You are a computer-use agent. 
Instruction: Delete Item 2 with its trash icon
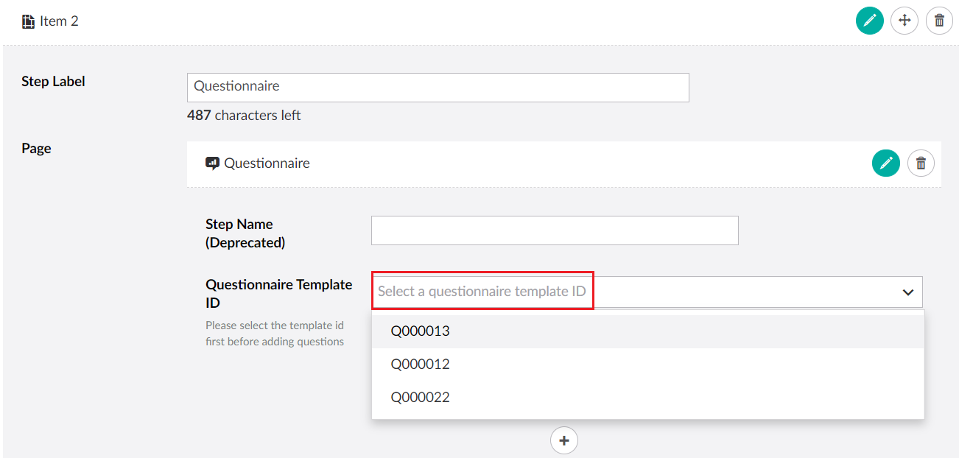[x=939, y=21]
